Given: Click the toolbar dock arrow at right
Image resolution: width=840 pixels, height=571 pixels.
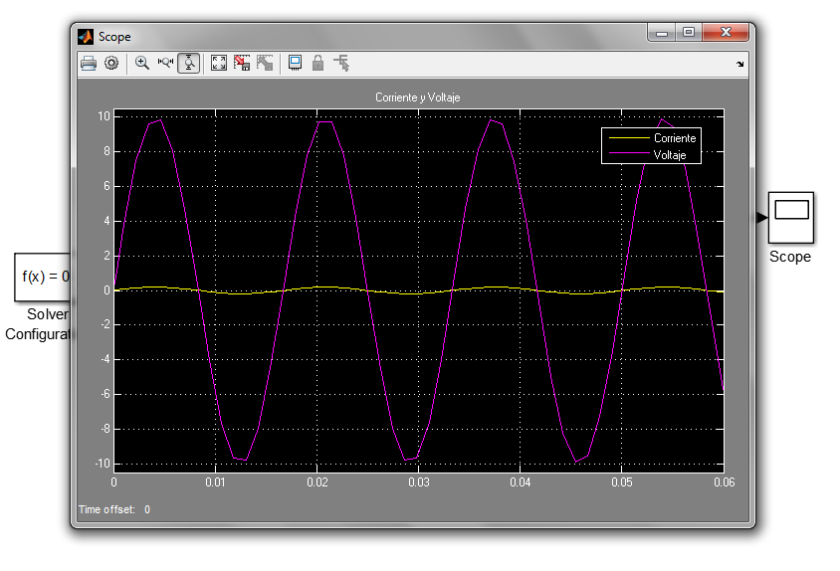Looking at the screenshot, I should click(739, 64).
